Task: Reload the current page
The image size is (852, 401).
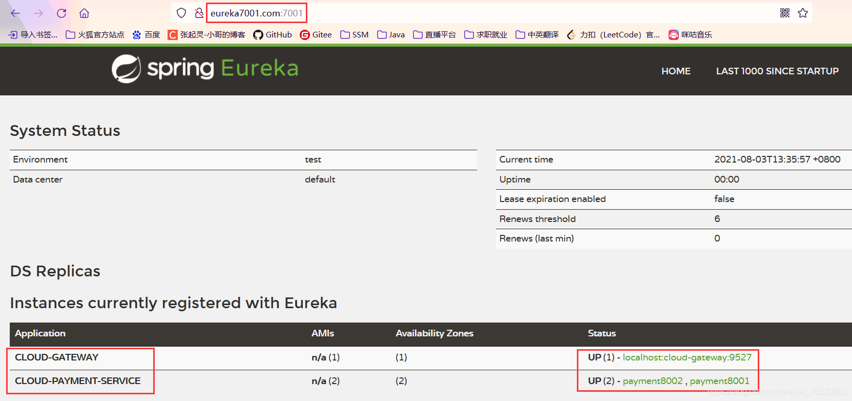Action: 61,13
